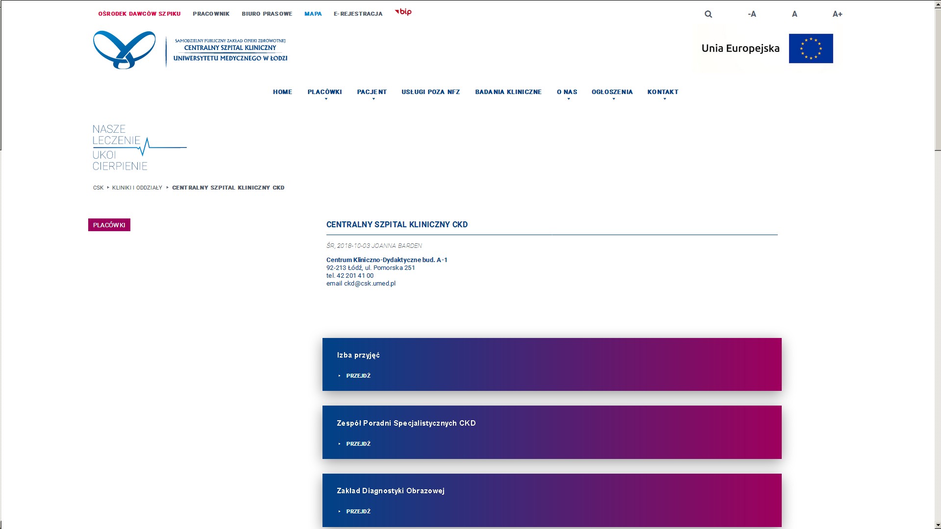The width and height of the screenshot is (941, 529).
Task: Click the Nasze Leczenie Ukoi Cierpienie graphic
Action: click(x=140, y=147)
